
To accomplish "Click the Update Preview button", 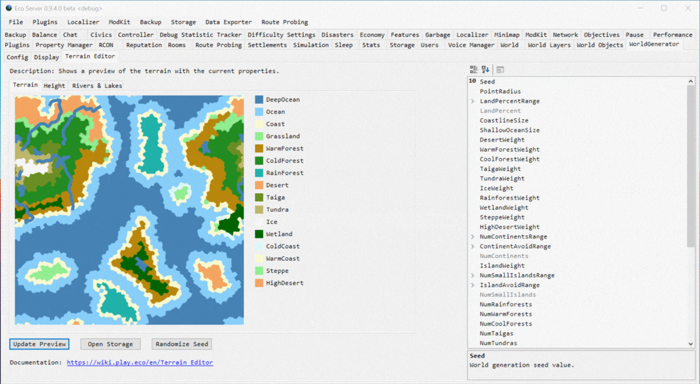I will click(40, 344).
